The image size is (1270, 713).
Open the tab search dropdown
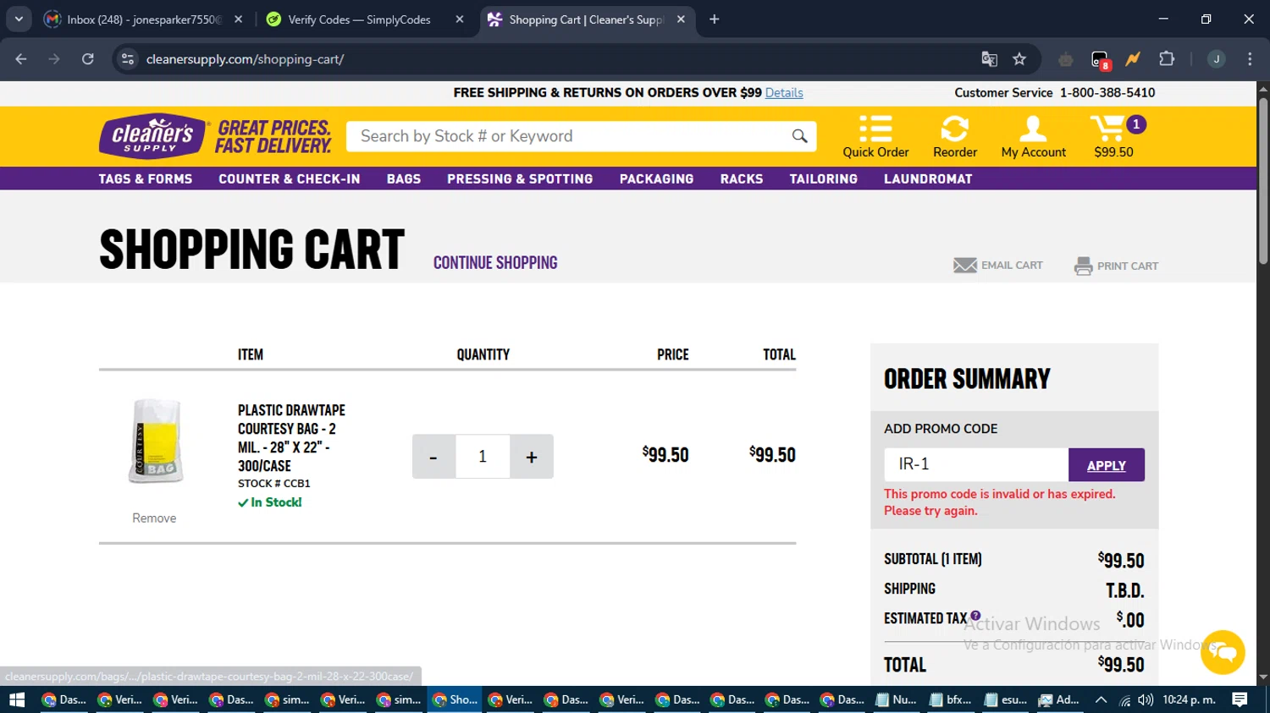19,19
